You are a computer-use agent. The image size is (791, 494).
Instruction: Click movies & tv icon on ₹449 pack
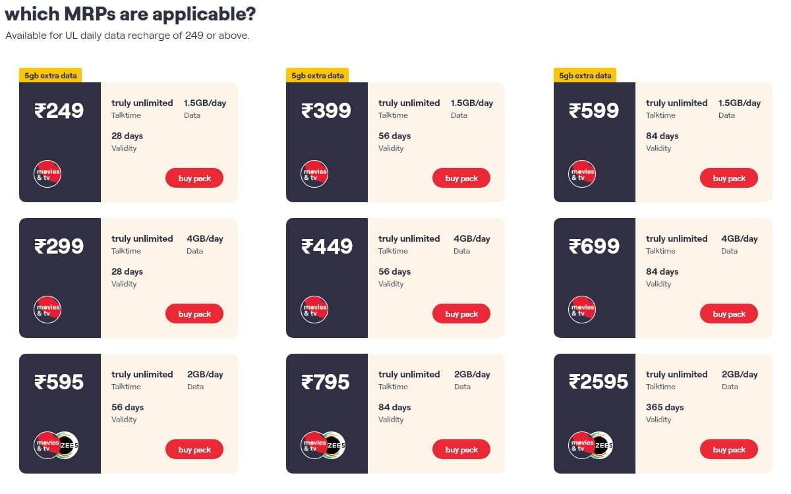(315, 310)
